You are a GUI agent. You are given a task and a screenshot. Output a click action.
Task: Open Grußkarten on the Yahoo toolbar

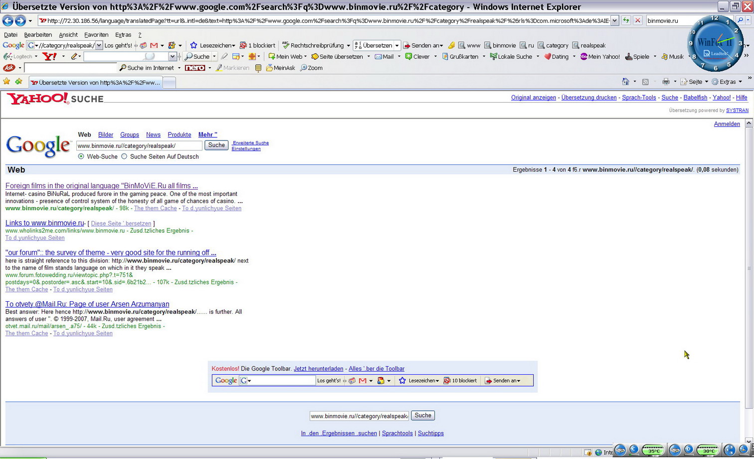point(459,56)
